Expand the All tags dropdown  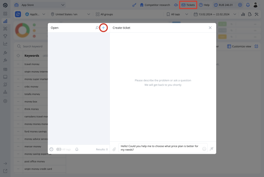(x=177, y=14)
